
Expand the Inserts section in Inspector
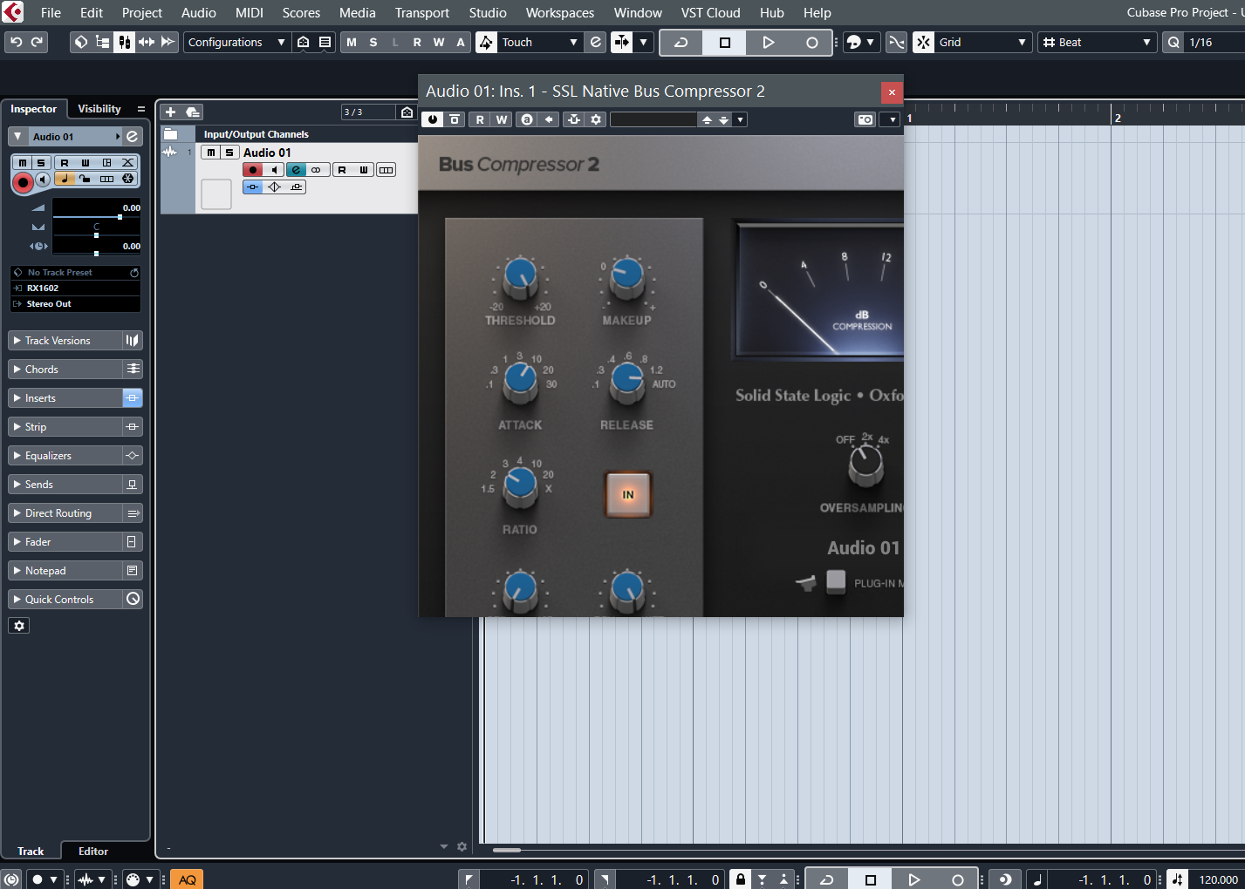coord(65,398)
